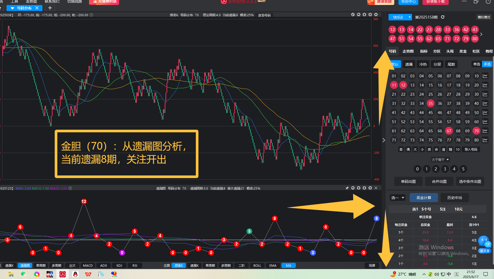Click the 单码出图 button
The image size is (494, 279).
pos(408,181)
